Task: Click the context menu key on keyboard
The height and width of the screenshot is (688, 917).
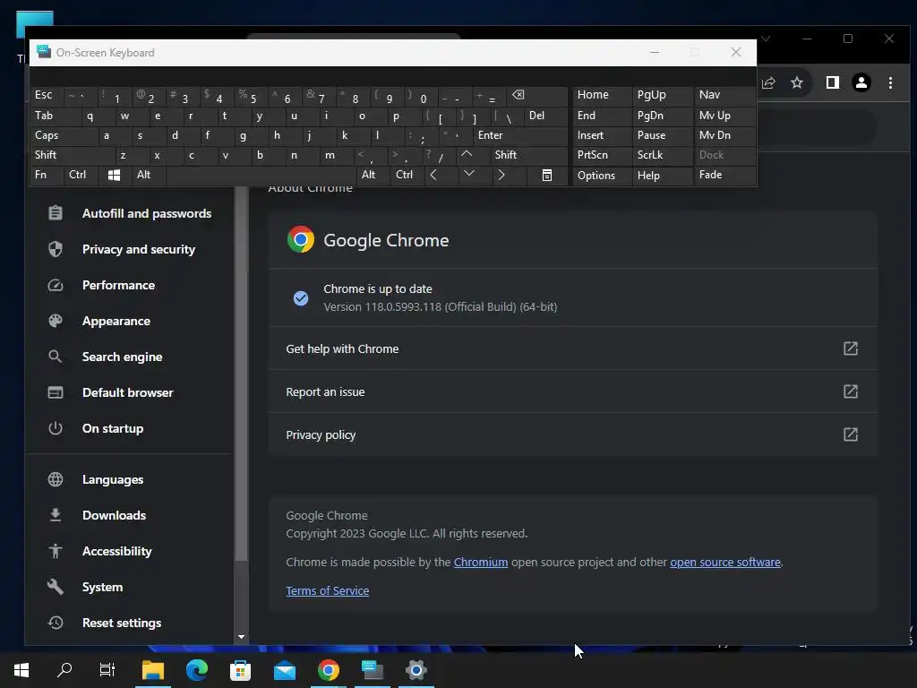Action: pos(547,175)
